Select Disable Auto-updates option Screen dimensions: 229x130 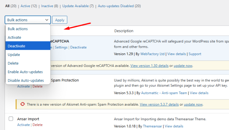click(26, 80)
